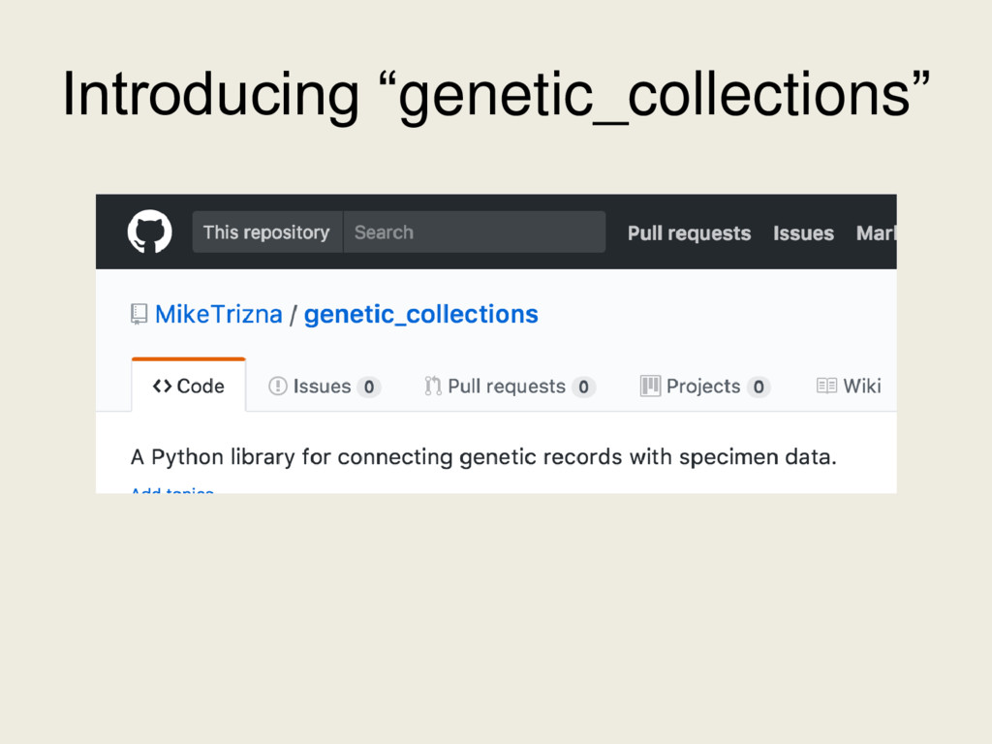Go to the Wiki tab
Image resolution: width=992 pixels, height=744 pixels.
tap(861, 387)
